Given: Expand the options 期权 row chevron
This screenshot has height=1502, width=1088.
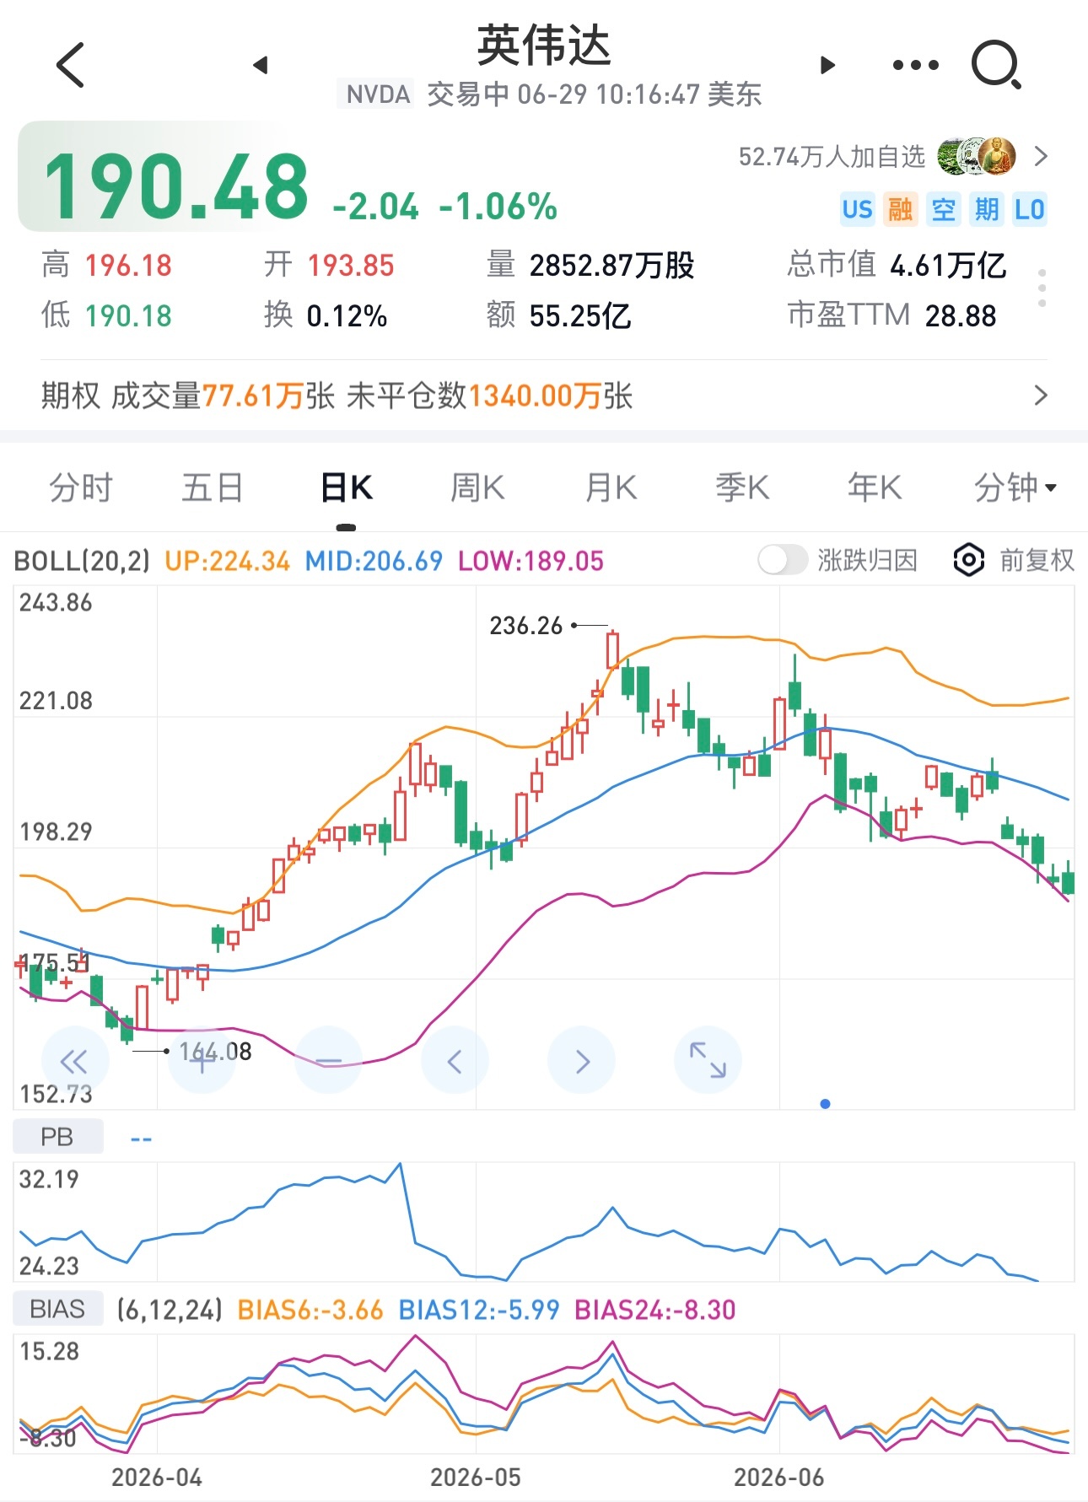Looking at the screenshot, I should point(1041,396).
